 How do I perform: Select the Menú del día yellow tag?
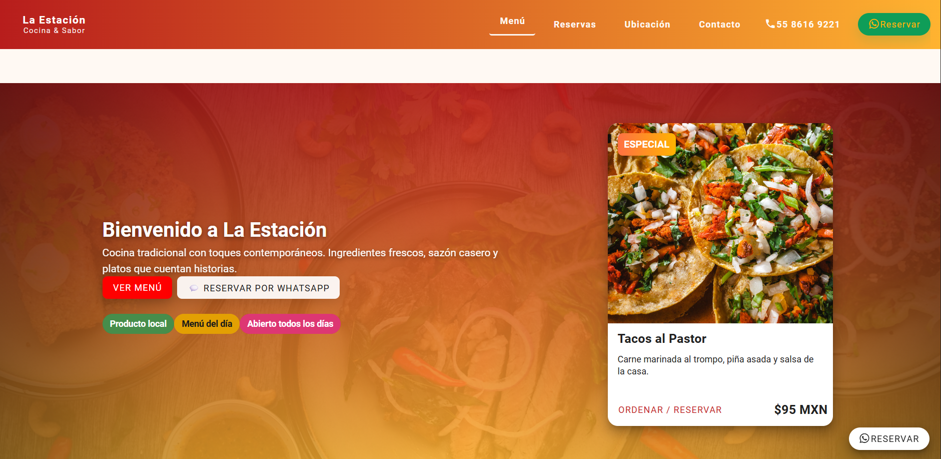[x=207, y=324]
